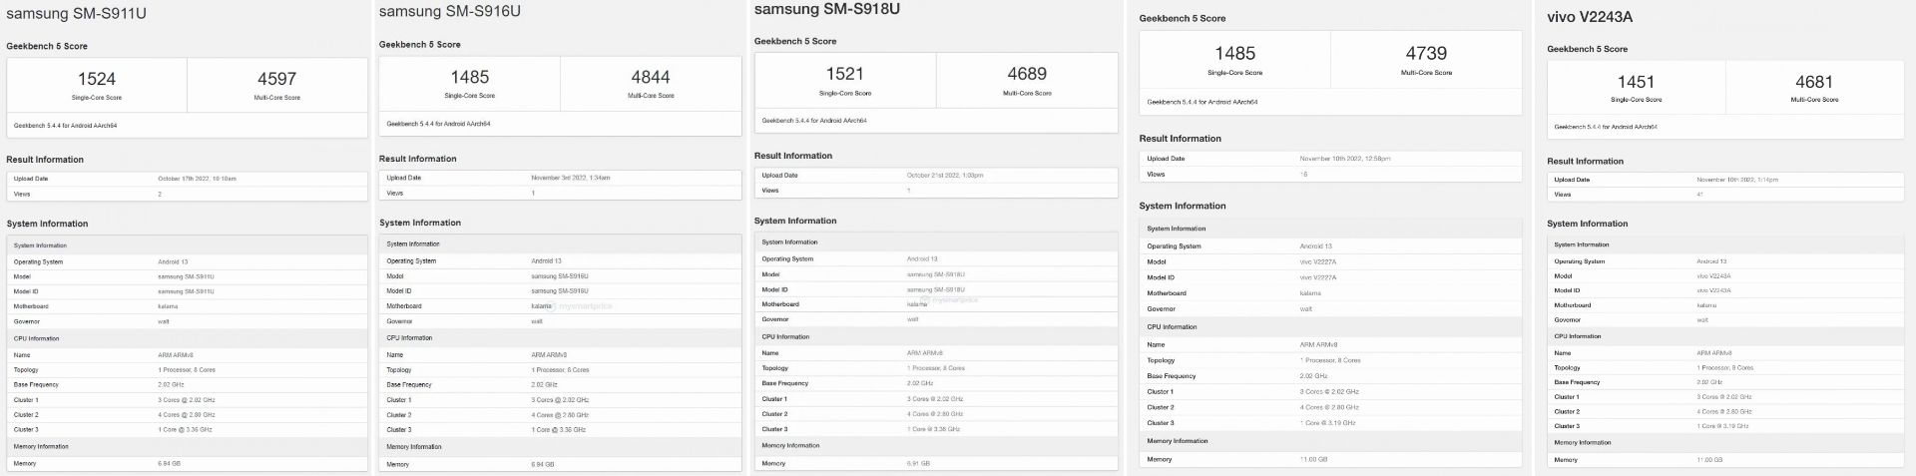Screen dimensions: 1916x476
Task: Select the multi-core score 4739
Action: pyautogui.click(x=1426, y=54)
